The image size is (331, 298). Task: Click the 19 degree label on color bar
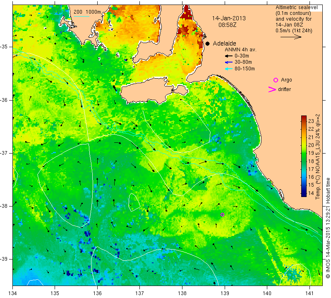tap(311, 153)
